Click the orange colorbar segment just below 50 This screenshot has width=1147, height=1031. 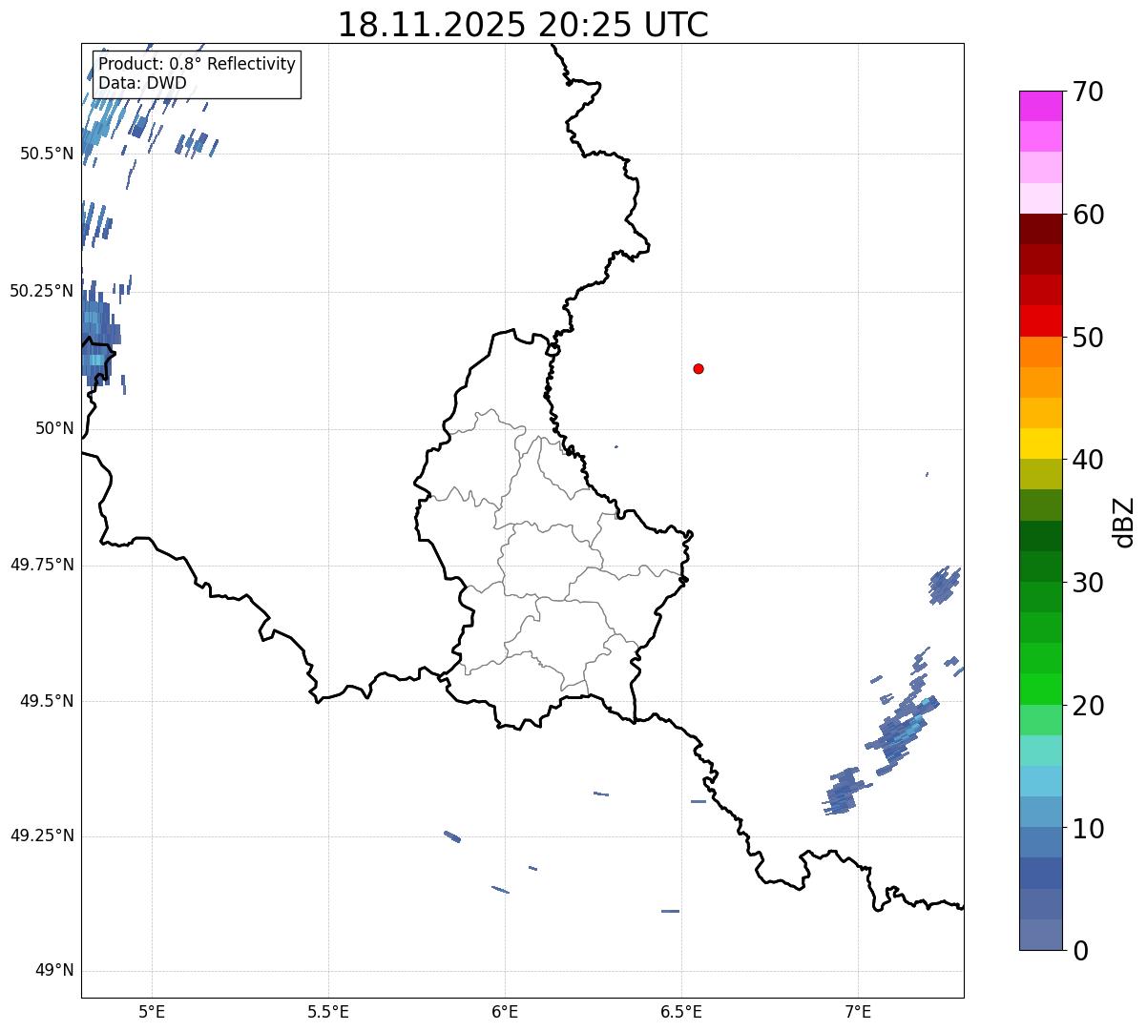click(x=1040, y=352)
